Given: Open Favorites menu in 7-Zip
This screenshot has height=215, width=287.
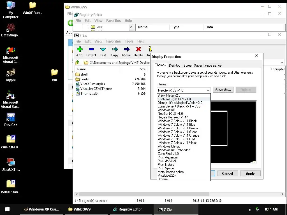Looking at the screenshot, I should coord(114,41).
